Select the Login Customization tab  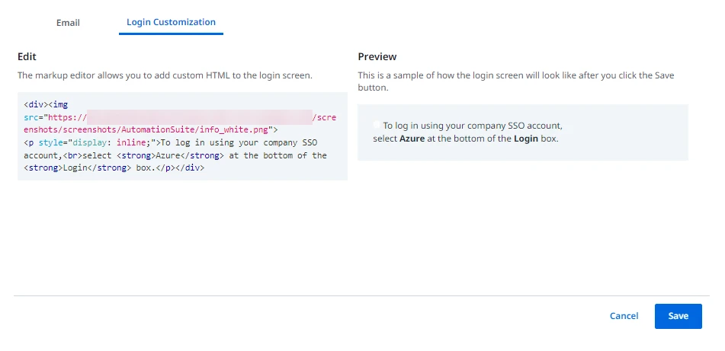tap(171, 22)
